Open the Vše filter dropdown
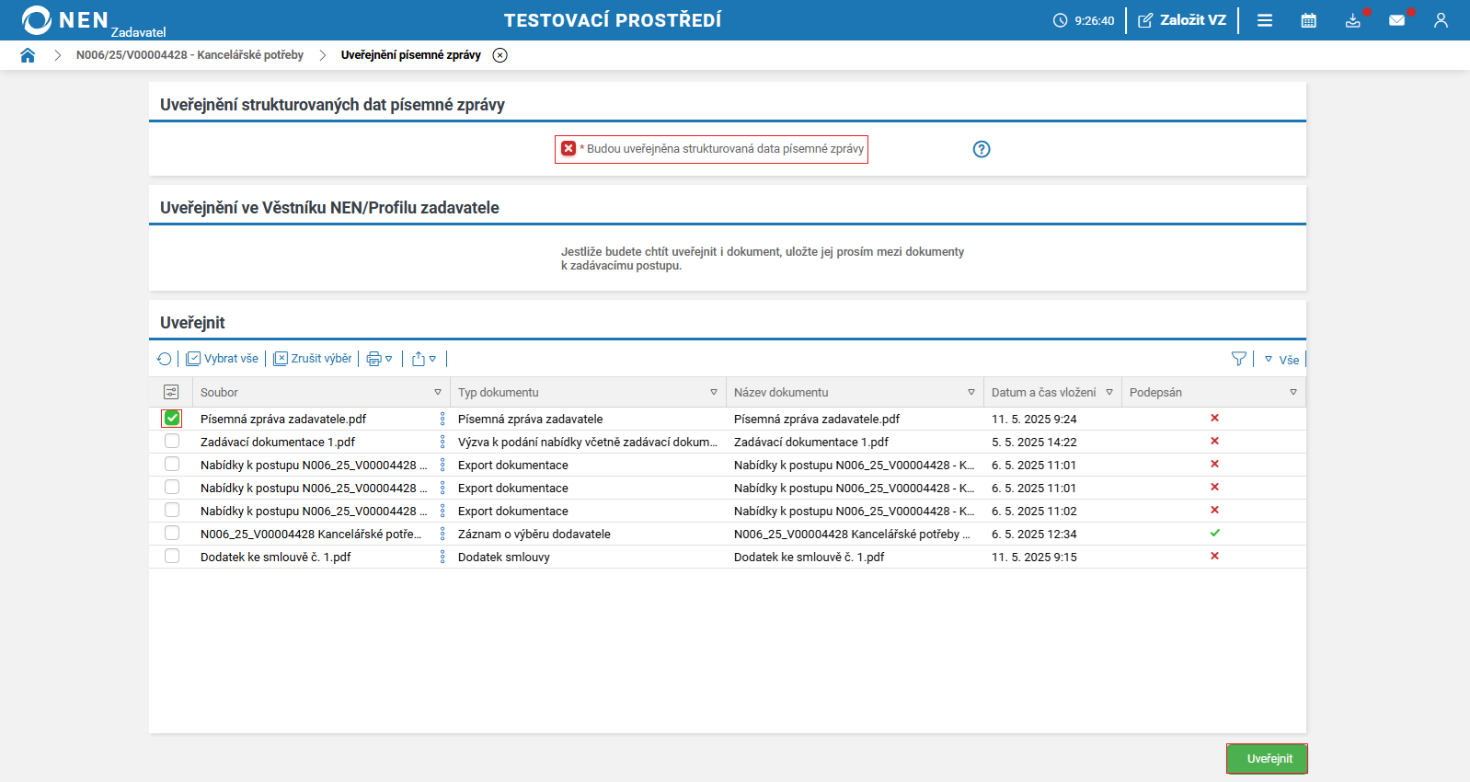The height and width of the screenshot is (782, 1470). (x=1281, y=360)
